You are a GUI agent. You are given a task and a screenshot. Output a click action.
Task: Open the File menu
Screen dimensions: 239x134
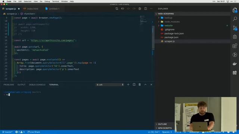click(x=15, y=1)
